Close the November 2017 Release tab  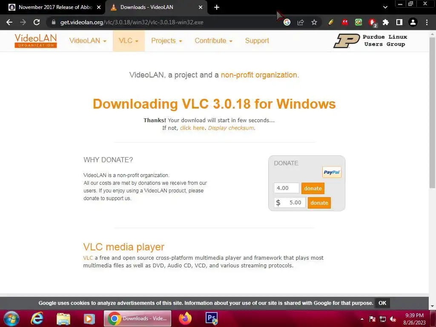99,7
